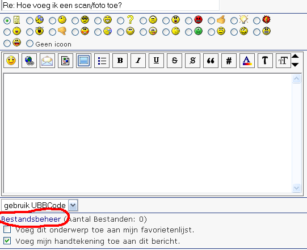Apply italic formatting
The height and width of the screenshot is (250, 307).
coord(138,61)
